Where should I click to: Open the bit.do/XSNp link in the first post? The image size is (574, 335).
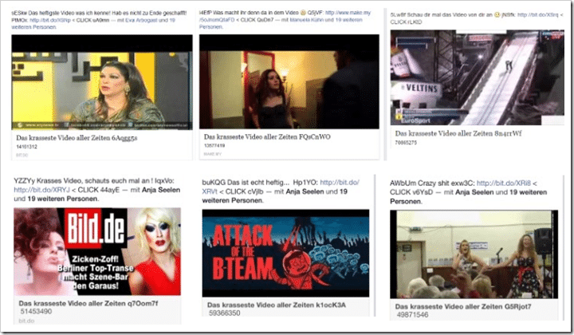point(49,20)
